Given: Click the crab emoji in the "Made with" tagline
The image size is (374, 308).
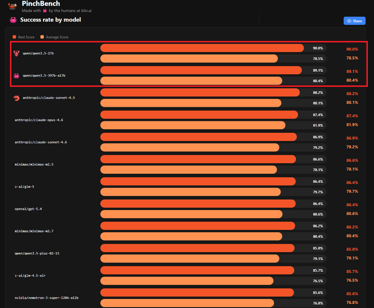Looking at the screenshot, I should pyautogui.click(x=45, y=11).
